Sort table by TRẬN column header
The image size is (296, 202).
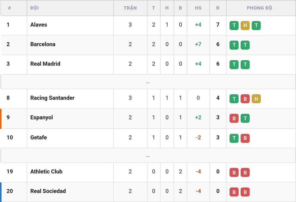(130, 8)
